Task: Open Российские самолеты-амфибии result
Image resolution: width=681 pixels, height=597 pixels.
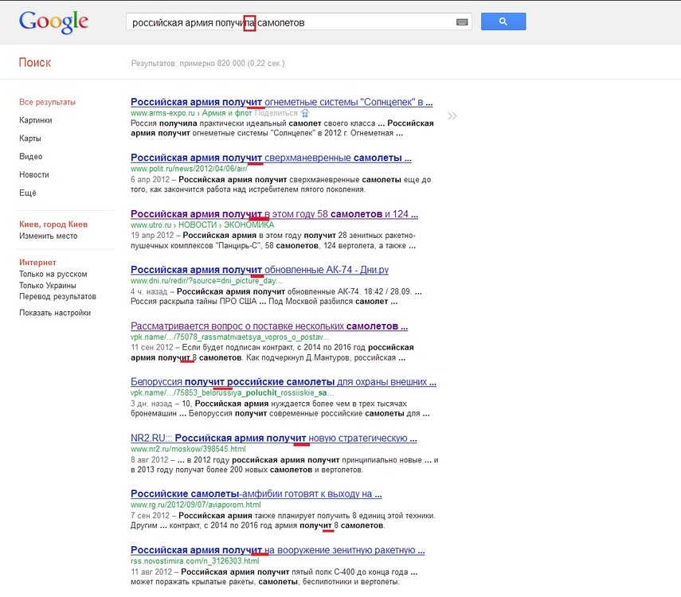Action: click(256, 494)
